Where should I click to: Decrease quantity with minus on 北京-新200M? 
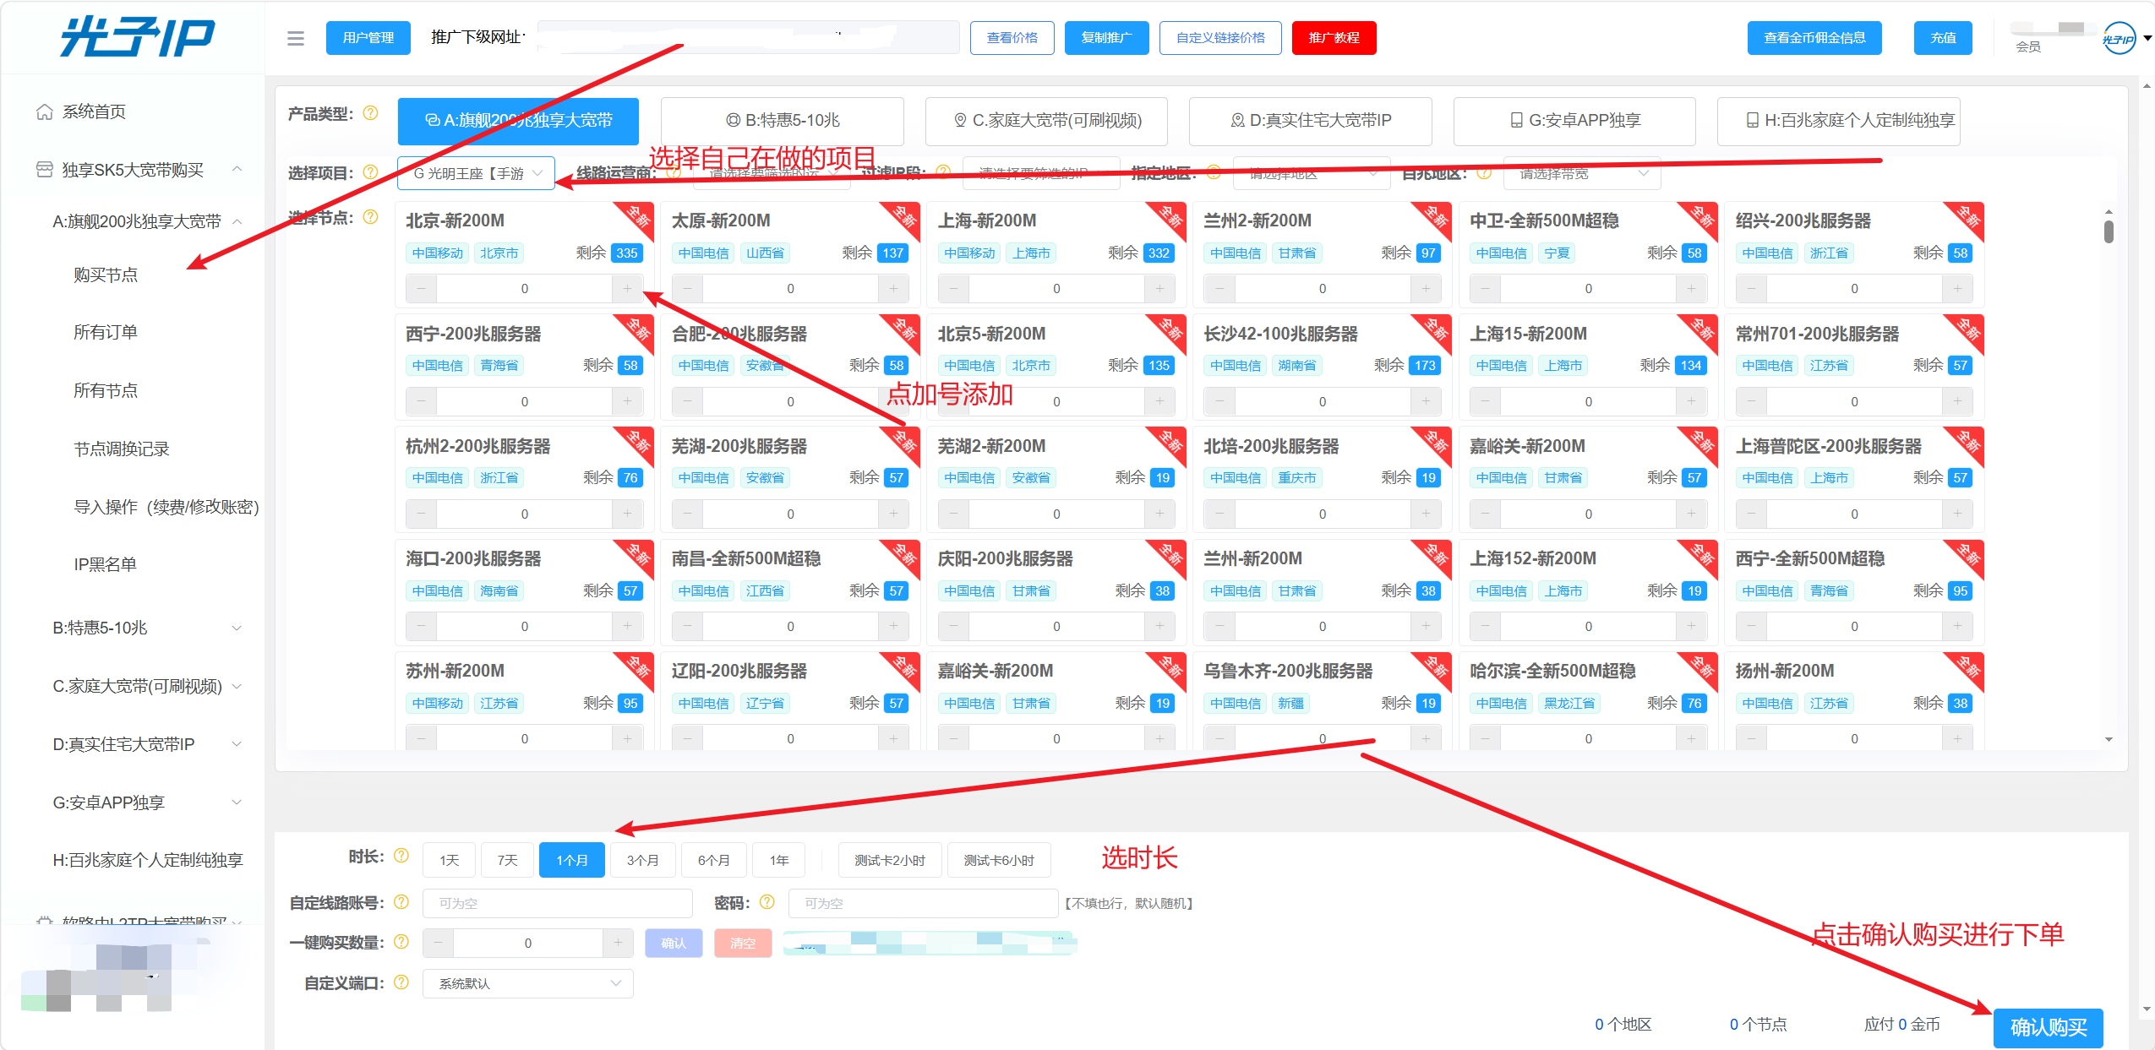[x=421, y=289]
